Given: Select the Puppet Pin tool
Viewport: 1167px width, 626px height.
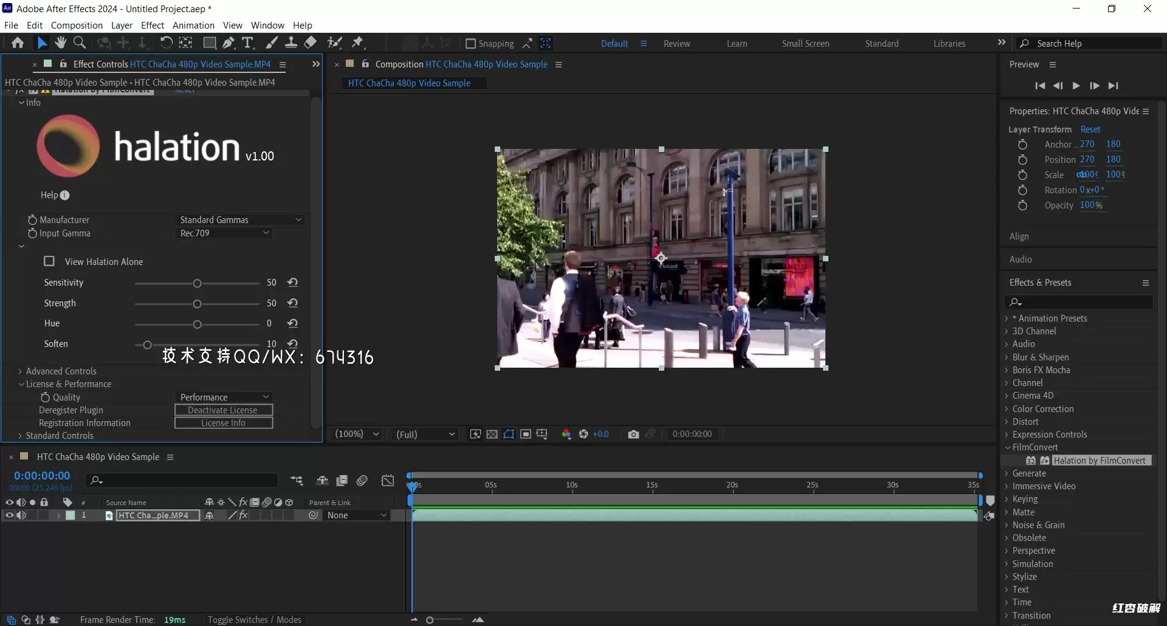Looking at the screenshot, I should tap(358, 43).
